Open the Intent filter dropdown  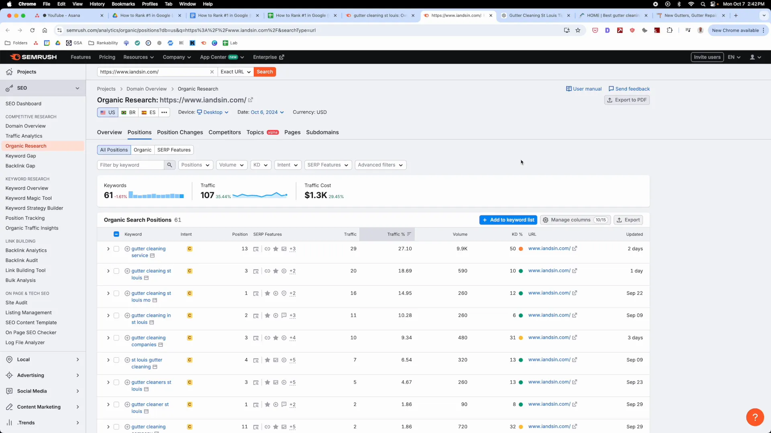[x=288, y=165]
